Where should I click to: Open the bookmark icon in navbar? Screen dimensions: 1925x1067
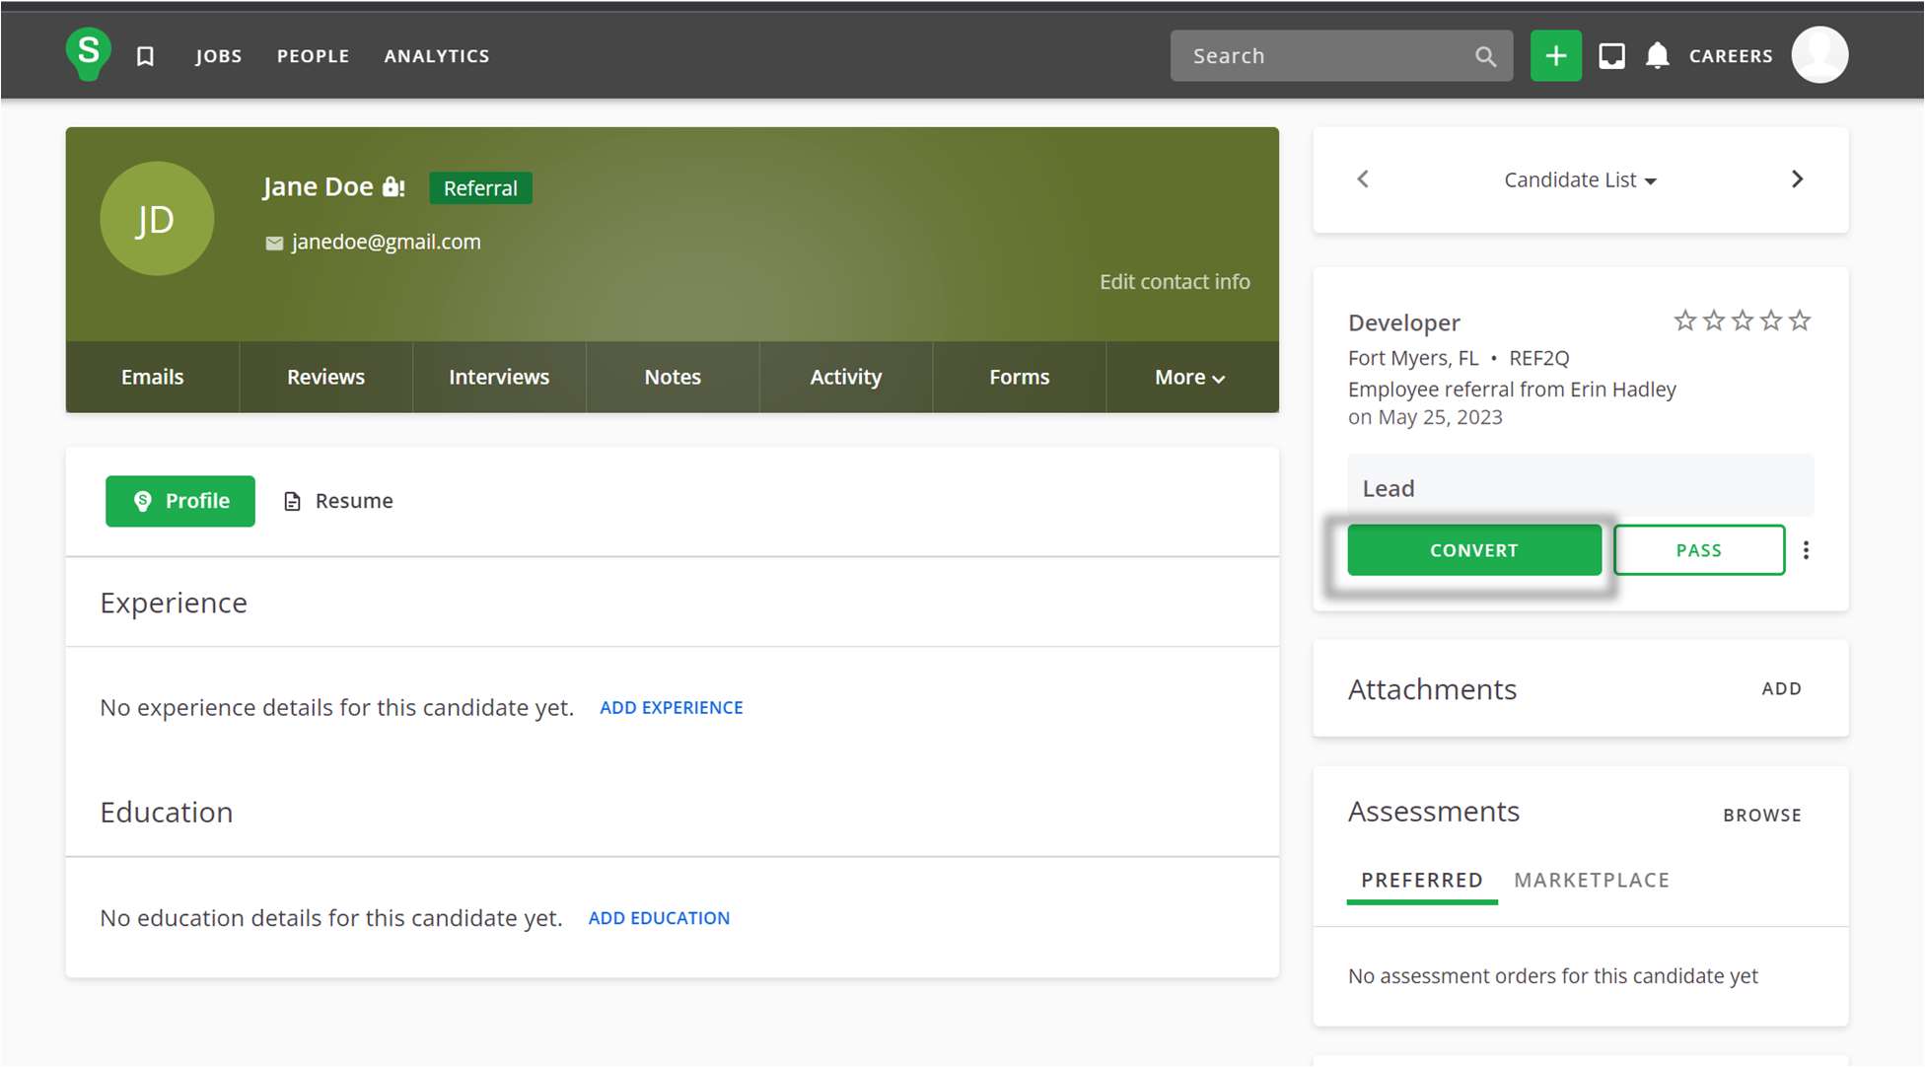pos(145,56)
